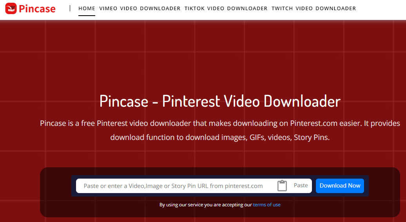Click the text "By using our service you are accepting our"
Screen dimensions: 406x222
pyautogui.click(x=206, y=205)
